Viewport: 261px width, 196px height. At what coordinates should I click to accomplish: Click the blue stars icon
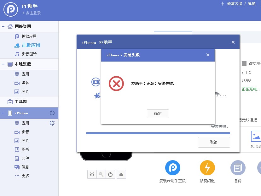[97, 95]
